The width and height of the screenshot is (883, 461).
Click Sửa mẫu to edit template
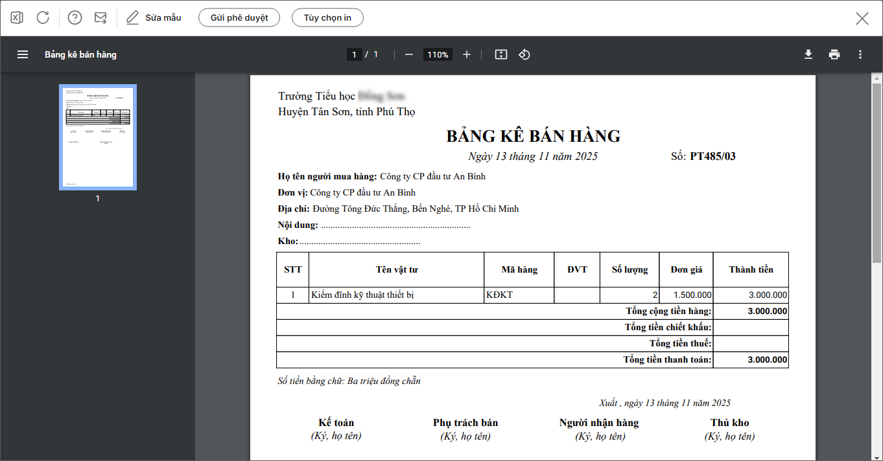(154, 17)
